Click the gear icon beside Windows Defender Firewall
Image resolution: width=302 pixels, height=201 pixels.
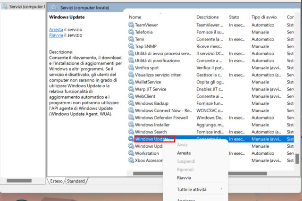(x=131, y=117)
